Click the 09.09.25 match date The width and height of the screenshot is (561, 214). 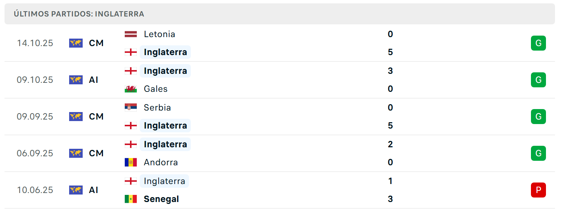[35, 117]
